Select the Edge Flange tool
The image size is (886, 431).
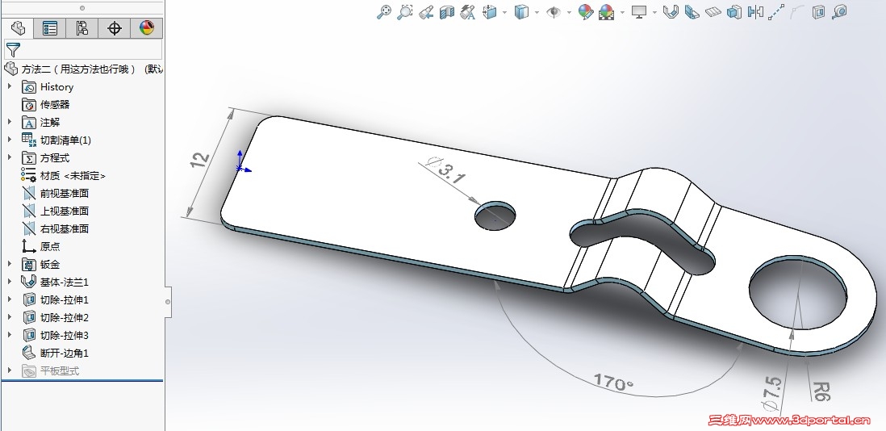coord(692,11)
